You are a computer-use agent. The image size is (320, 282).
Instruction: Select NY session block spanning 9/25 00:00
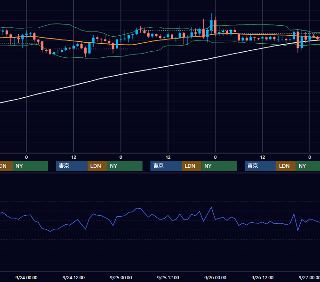tap(125, 166)
